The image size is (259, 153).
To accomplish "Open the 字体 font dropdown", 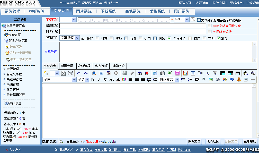I will click(x=59, y=80).
